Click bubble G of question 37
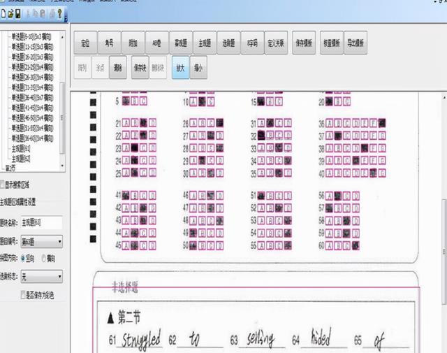Viewport: 447px width, 353px height. (x=382, y=136)
